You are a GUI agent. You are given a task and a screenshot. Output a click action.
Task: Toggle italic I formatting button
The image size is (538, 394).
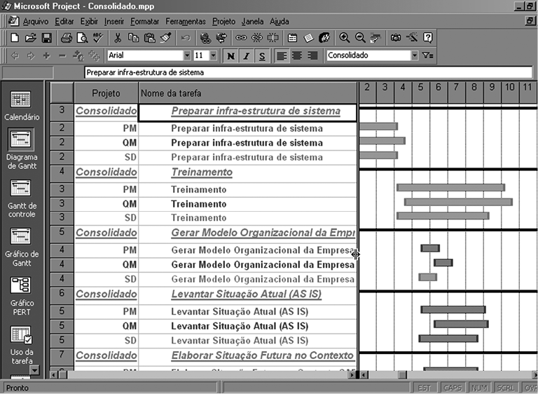pyautogui.click(x=247, y=55)
